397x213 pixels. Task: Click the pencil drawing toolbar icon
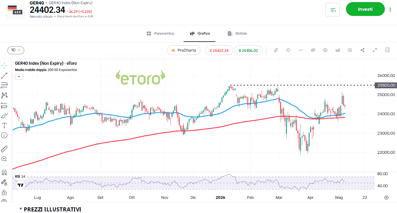tap(276, 50)
